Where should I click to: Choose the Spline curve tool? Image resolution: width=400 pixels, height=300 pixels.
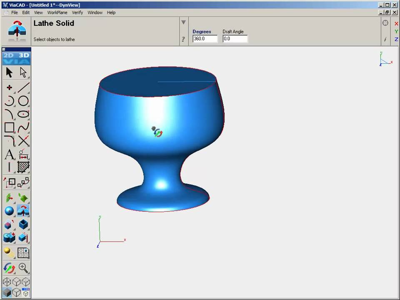click(23, 127)
